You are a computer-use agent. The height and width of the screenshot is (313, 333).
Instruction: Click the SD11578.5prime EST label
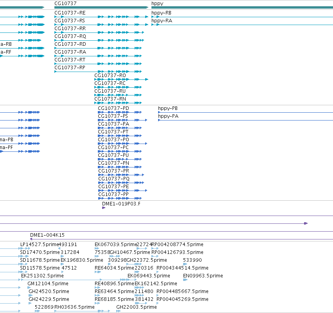click(x=40, y=268)
